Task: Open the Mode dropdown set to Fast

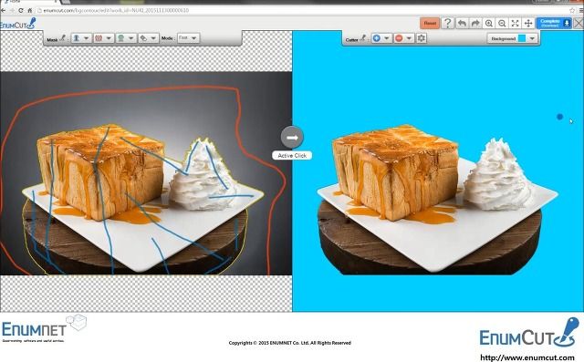Action: pos(188,38)
